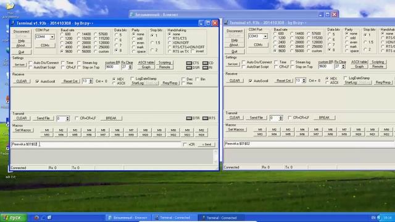Switch receive display to ASCII in COM3 Terminal
The height and width of the screenshot is (222, 395).
tap(327, 83)
